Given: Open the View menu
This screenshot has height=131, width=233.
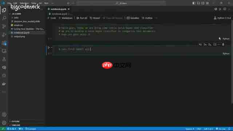Looking at the screenshot, I should (x=33, y=3).
